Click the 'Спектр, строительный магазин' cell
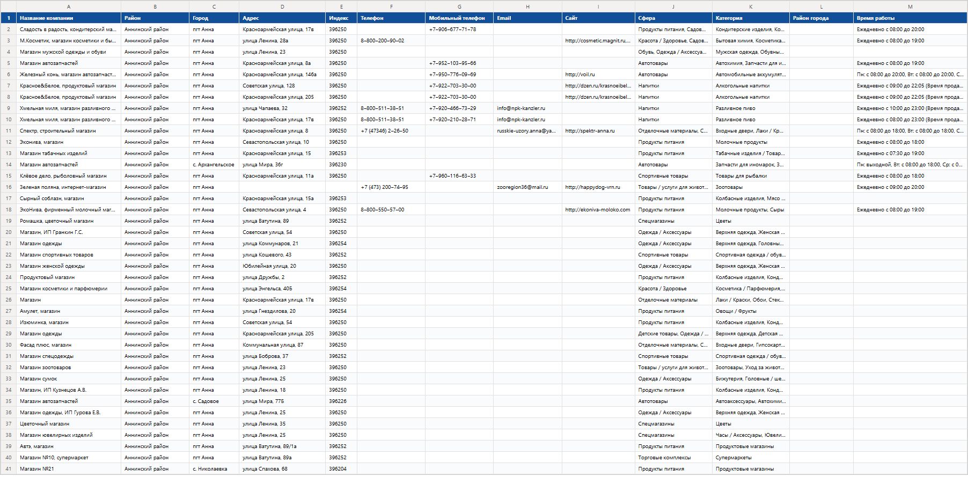Image resolution: width=968 pixels, height=484 pixels. (x=69, y=130)
